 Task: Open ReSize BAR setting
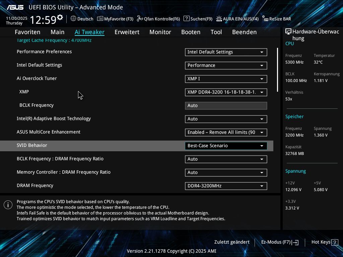(276, 19)
